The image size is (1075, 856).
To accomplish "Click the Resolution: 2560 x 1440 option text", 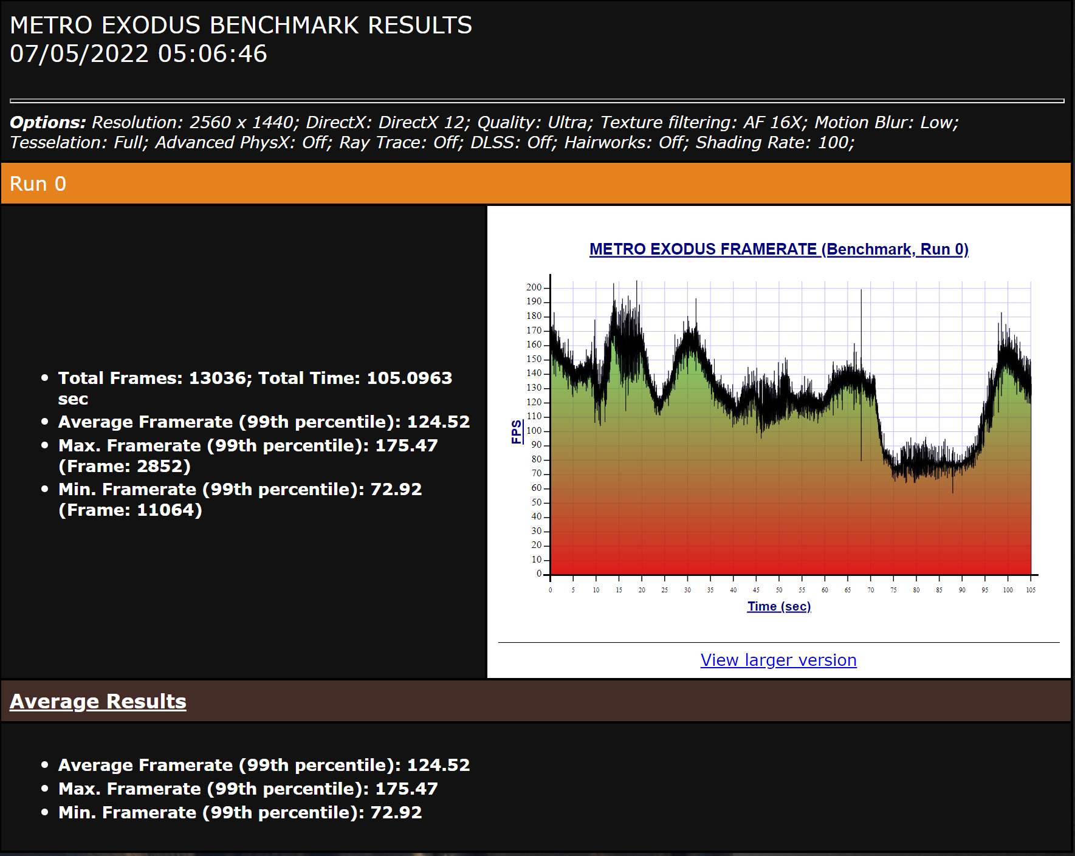I will point(194,122).
